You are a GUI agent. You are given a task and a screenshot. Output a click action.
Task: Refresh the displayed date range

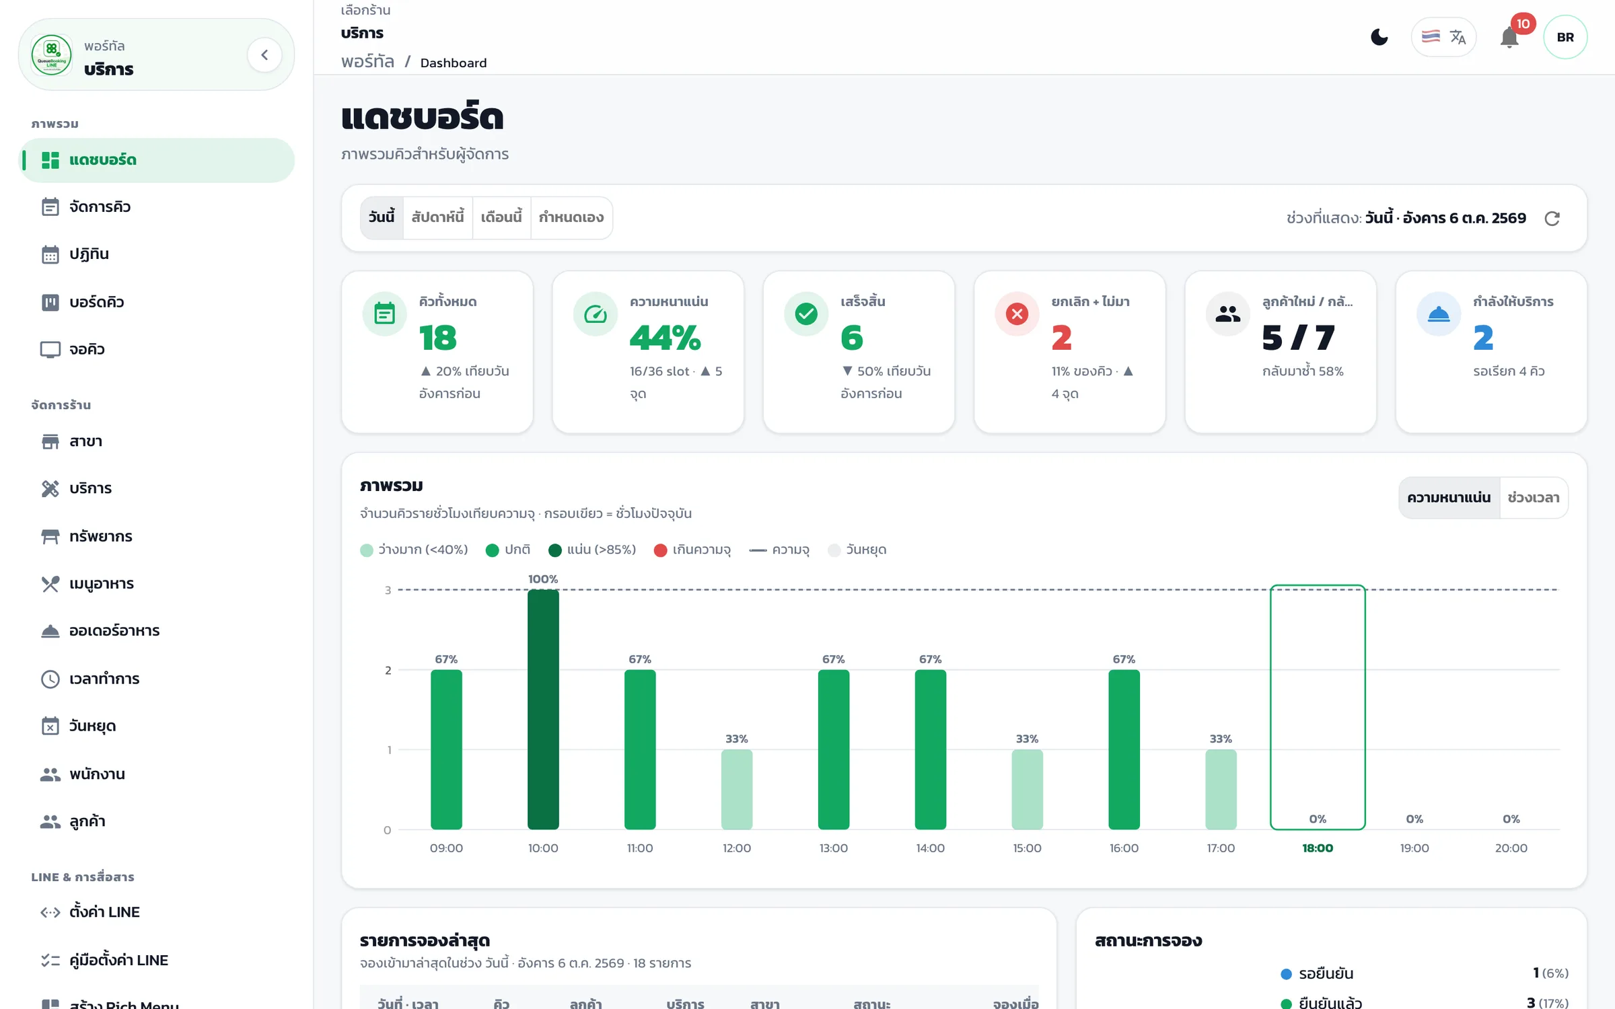(x=1552, y=219)
